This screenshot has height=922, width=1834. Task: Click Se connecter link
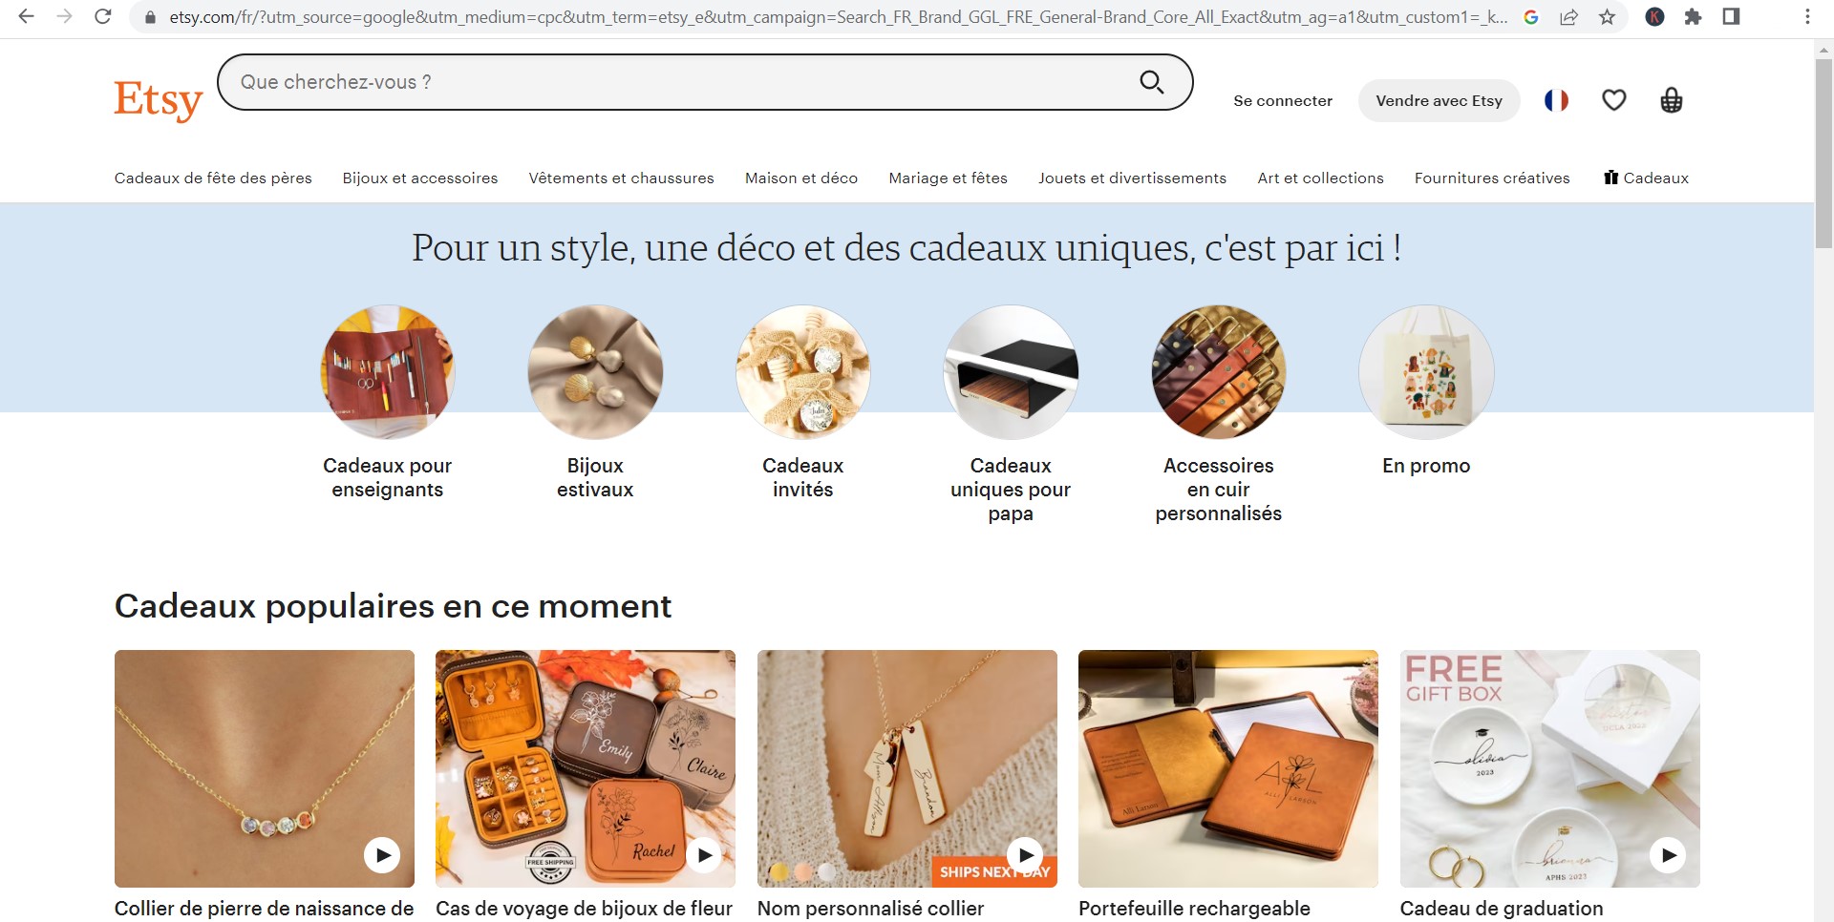1283,101
